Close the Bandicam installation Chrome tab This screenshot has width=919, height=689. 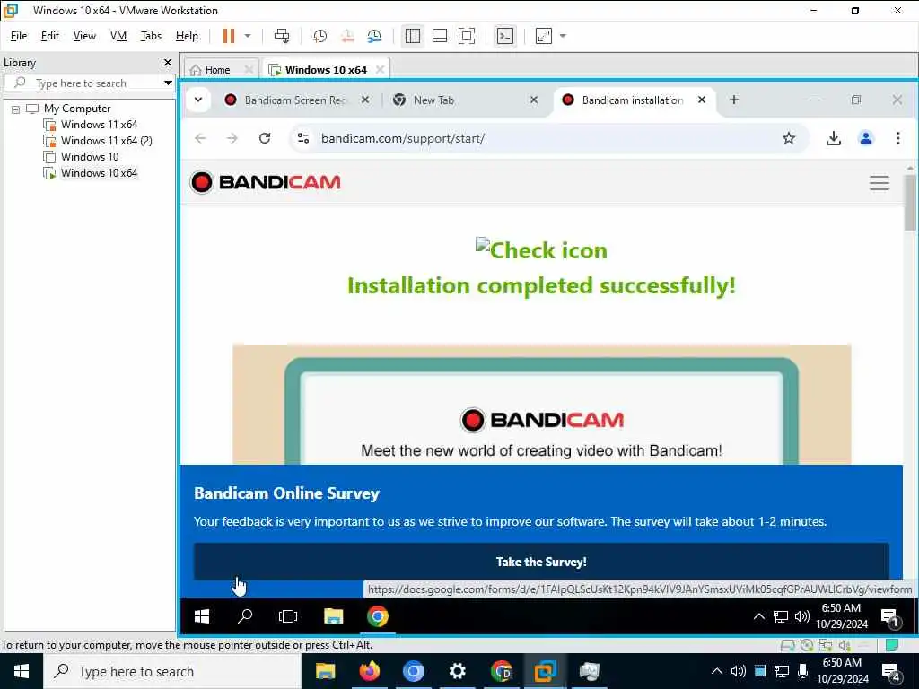pyautogui.click(x=702, y=100)
